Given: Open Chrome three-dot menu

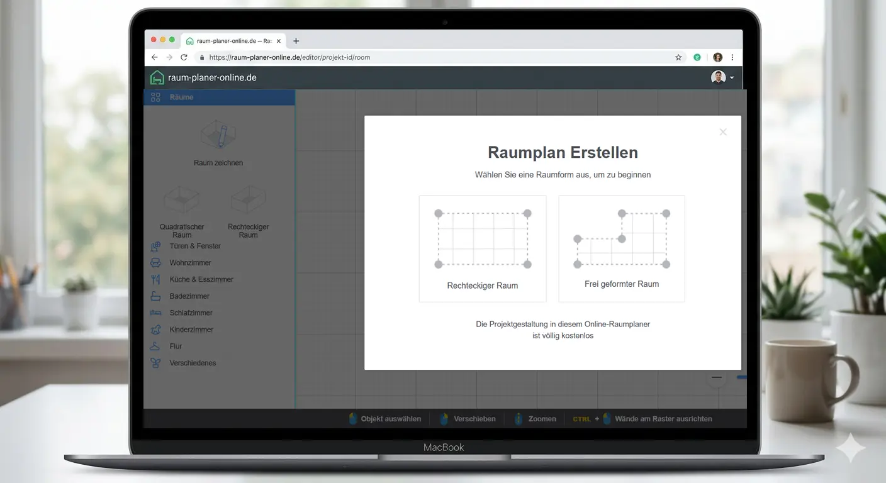Looking at the screenshot, I should click(732, 57).
